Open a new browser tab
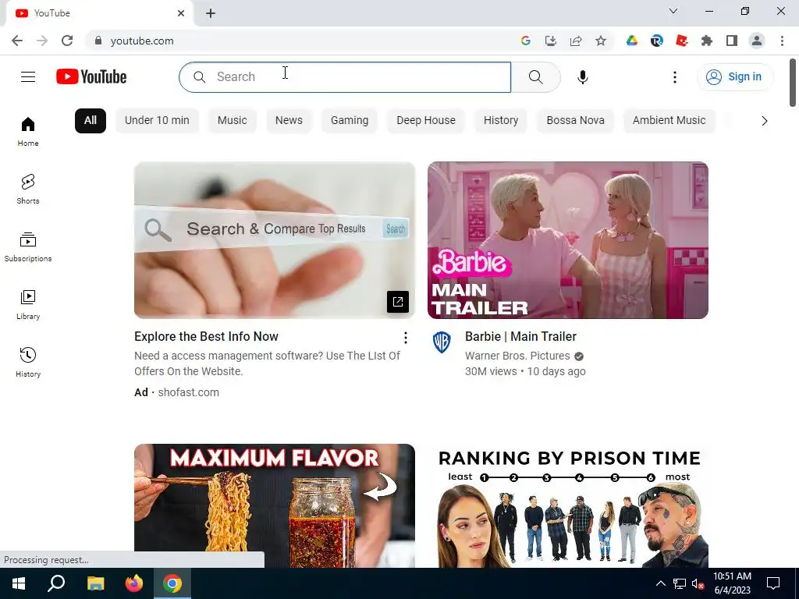The width and height of the screenshot is (799, 599). (x=211, y=13)
